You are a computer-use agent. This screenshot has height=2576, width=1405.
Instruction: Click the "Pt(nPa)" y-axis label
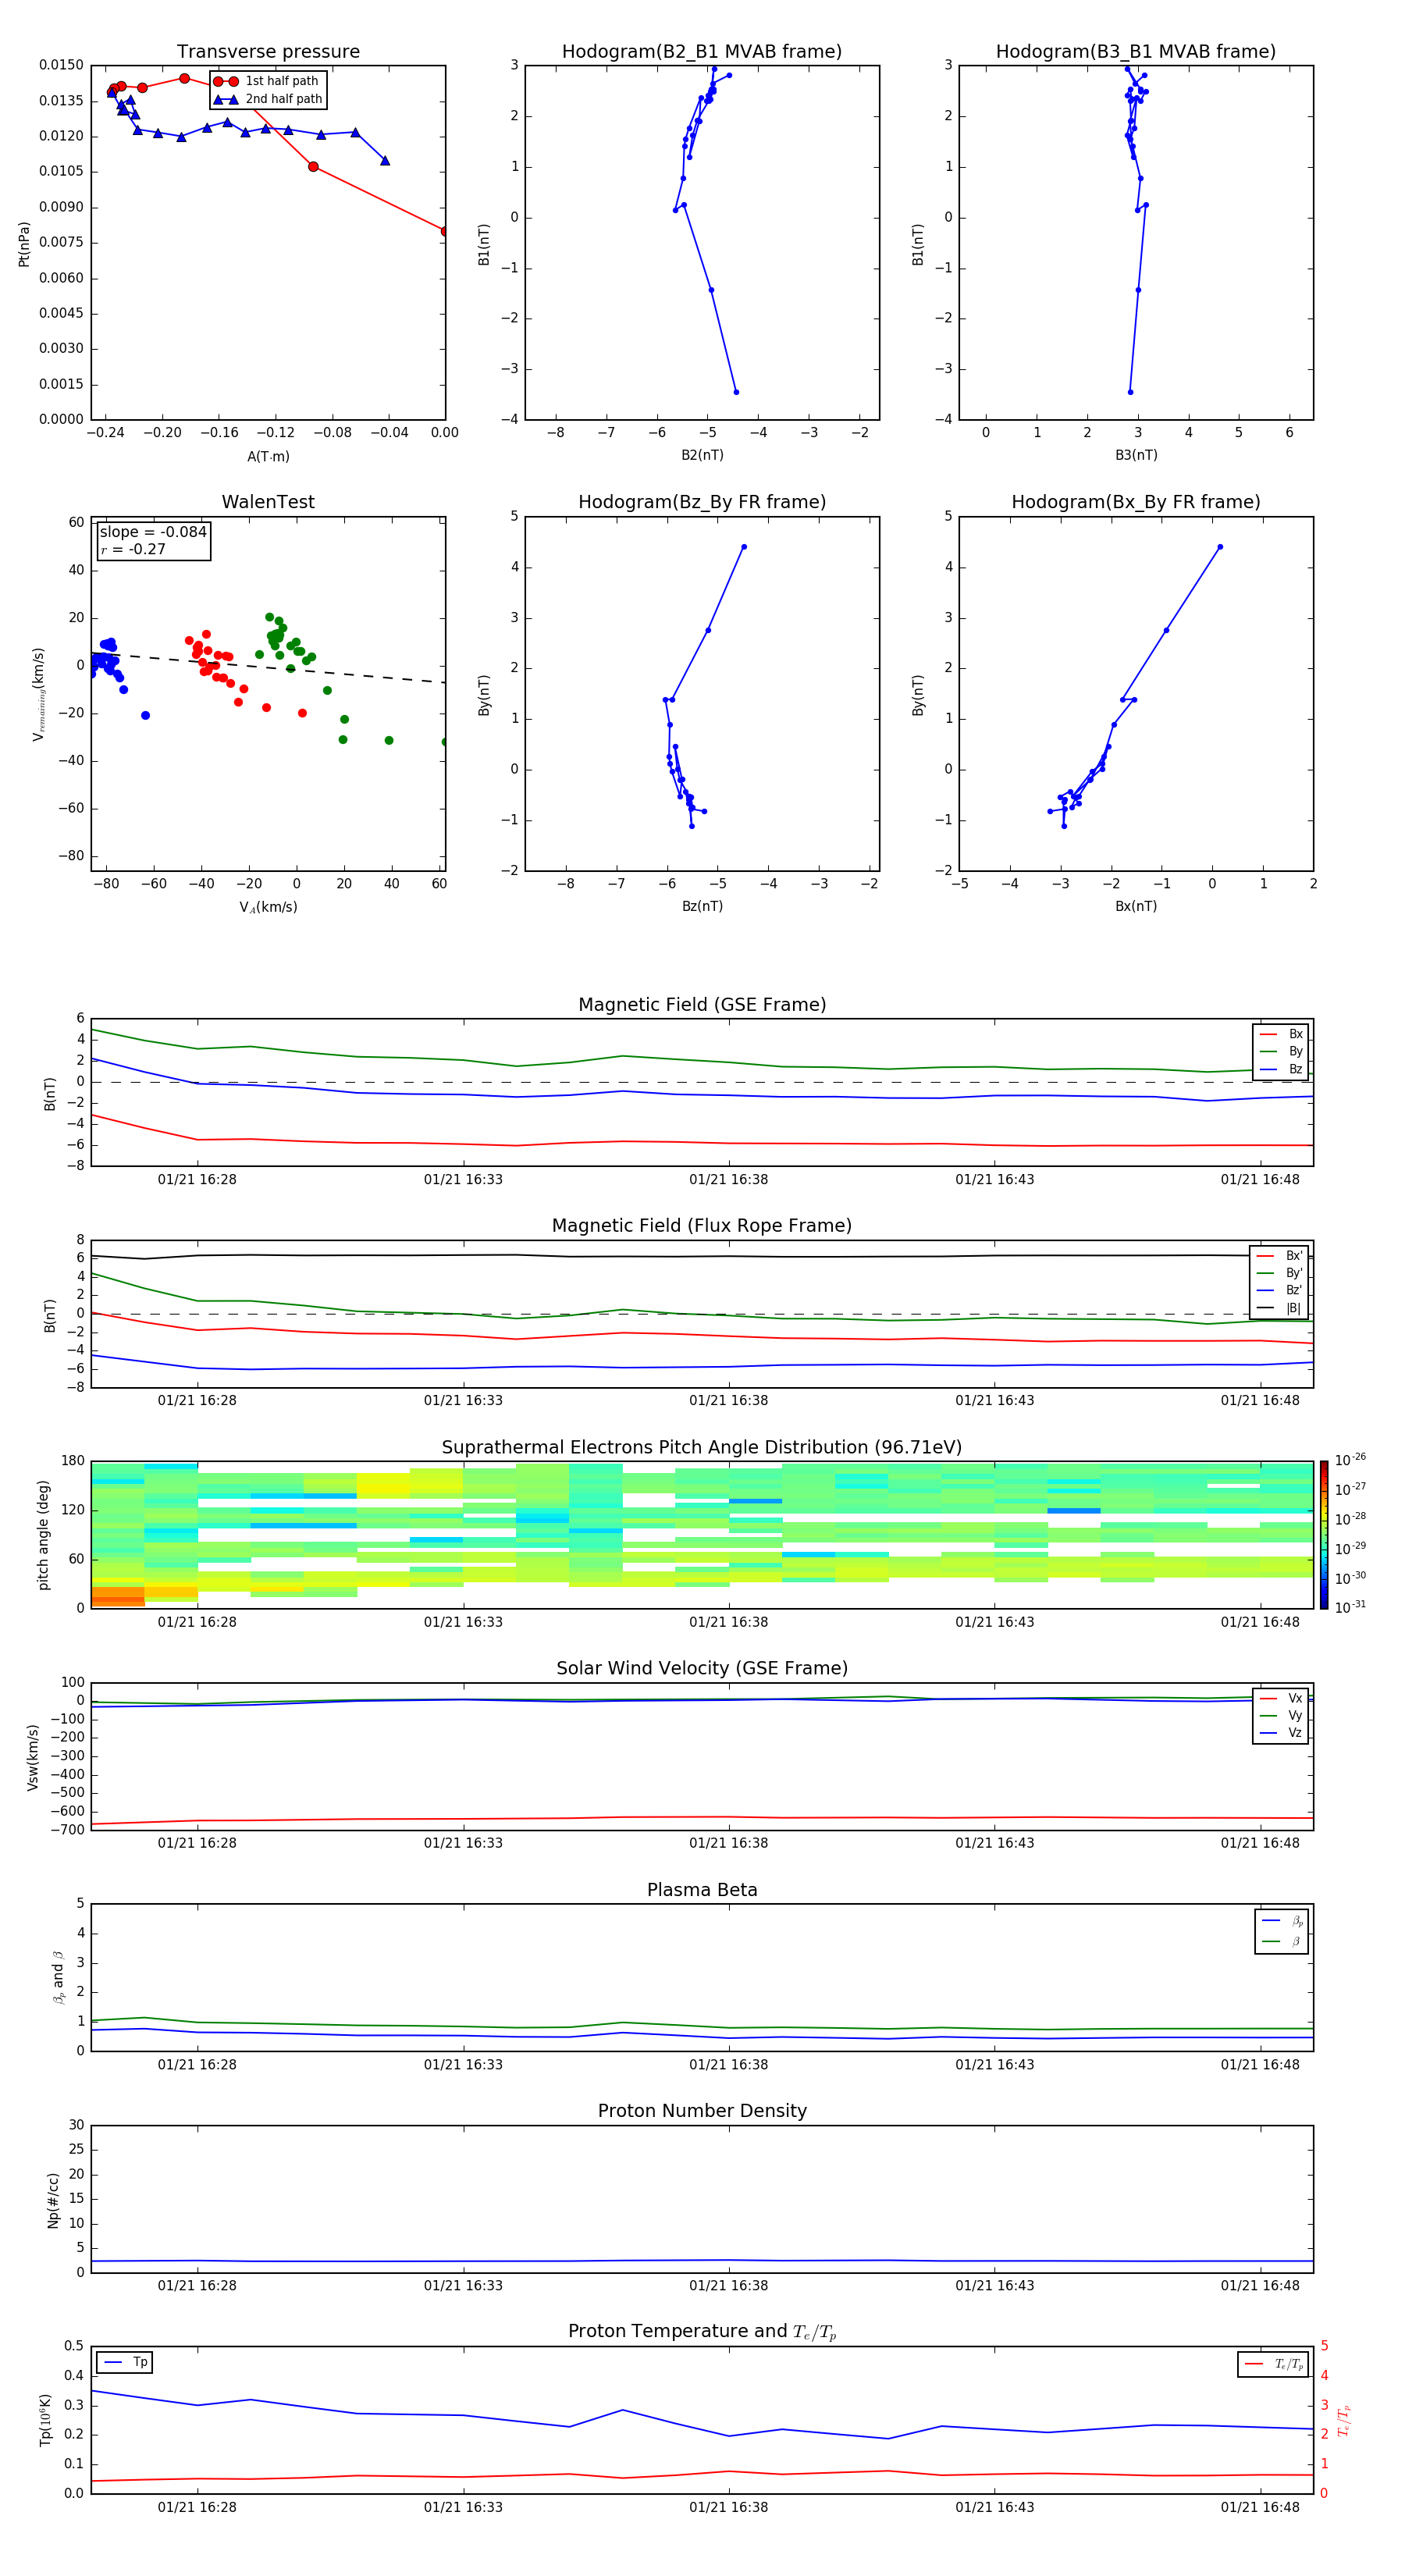[24, 244]
